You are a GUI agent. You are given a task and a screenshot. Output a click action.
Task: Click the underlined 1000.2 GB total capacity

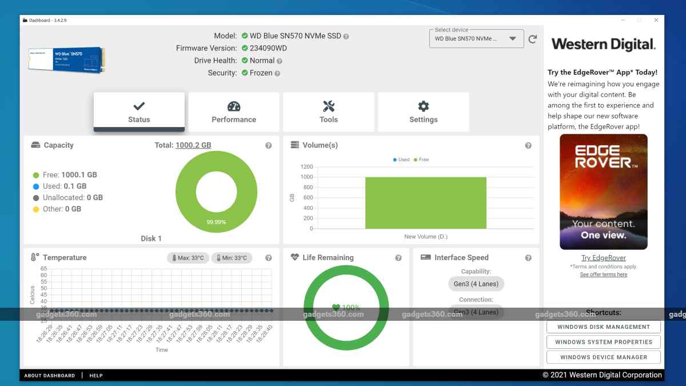[x=193, y=145]
